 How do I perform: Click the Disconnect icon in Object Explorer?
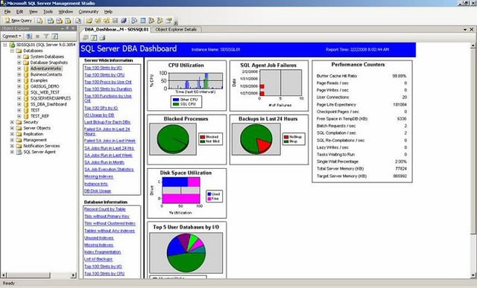click(29, 36)
